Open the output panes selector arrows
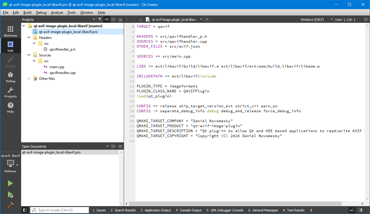This screenshot has width=370, height=214. (x=311, y=210)
